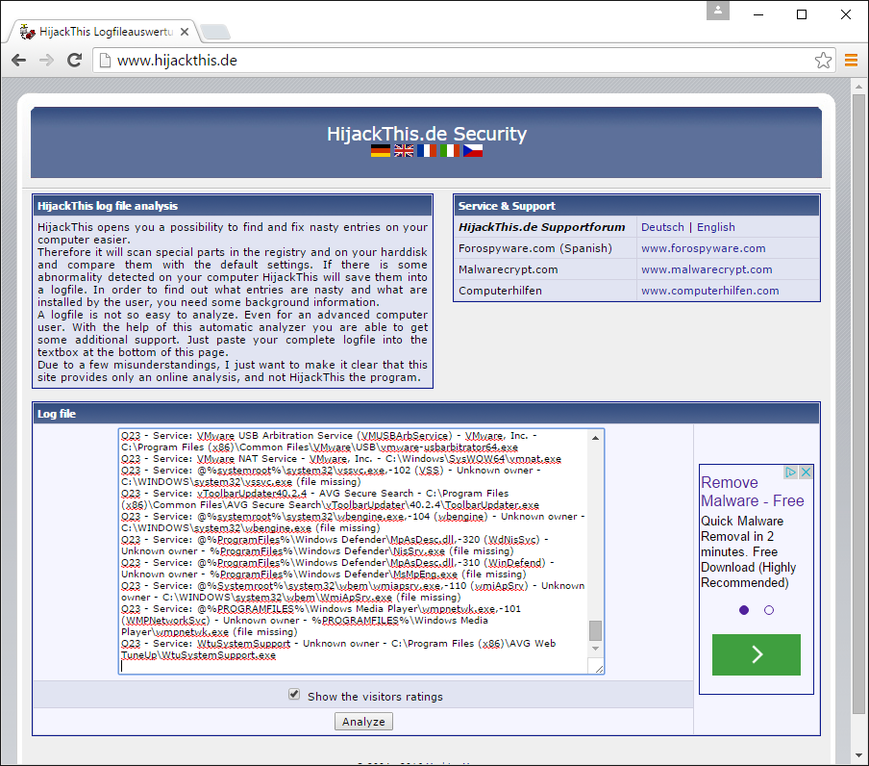Click the browser Forward arrow
Viewport: 869px width, 766px height.
pos(46,60)
